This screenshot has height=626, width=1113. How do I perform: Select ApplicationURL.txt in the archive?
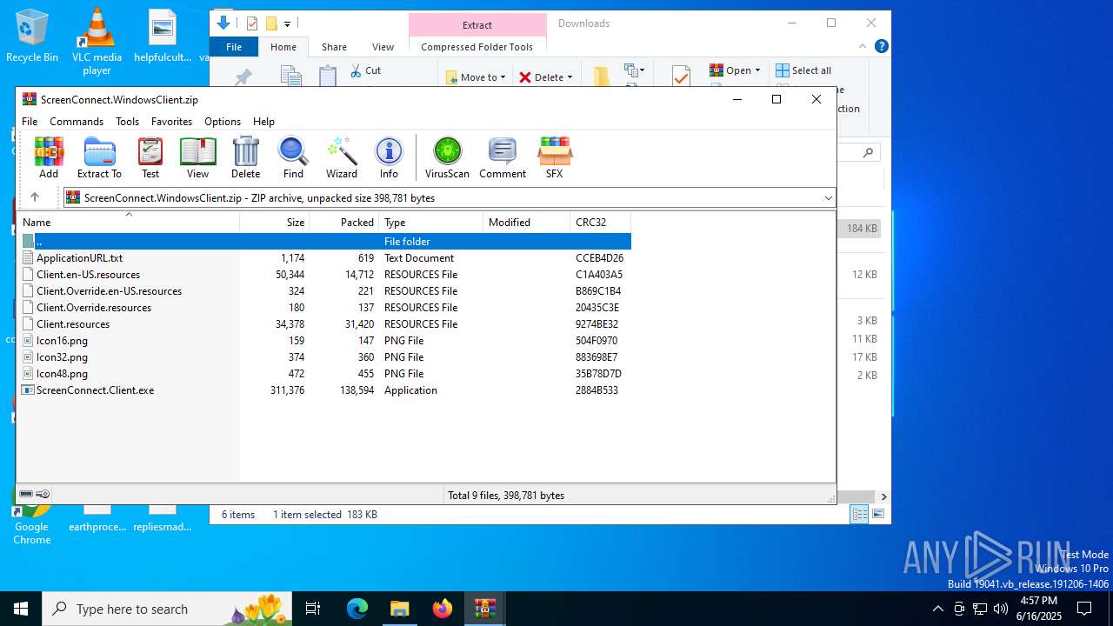(324, 257)
